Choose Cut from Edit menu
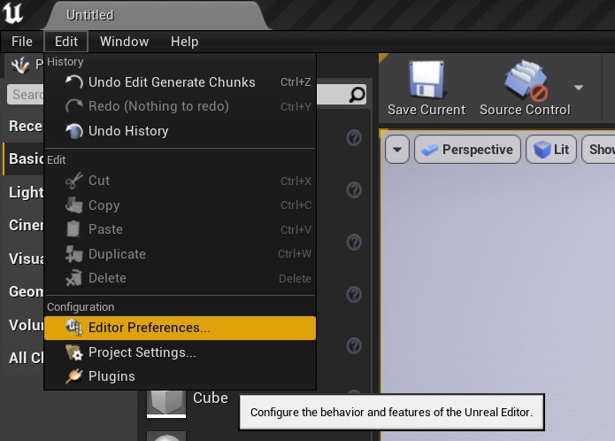 click(x=180, y=181)
